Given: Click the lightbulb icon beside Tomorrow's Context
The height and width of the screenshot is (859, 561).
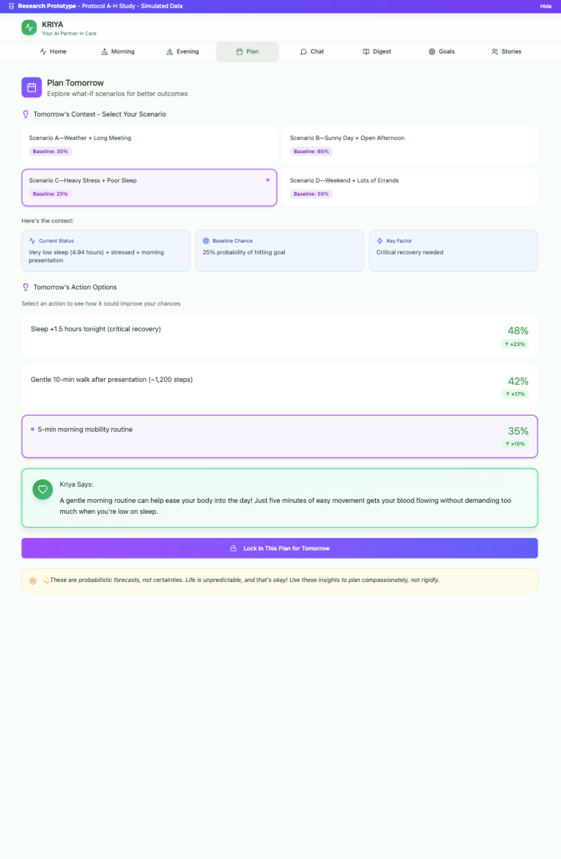Looking at the screenshot, I should pos(26,114).
